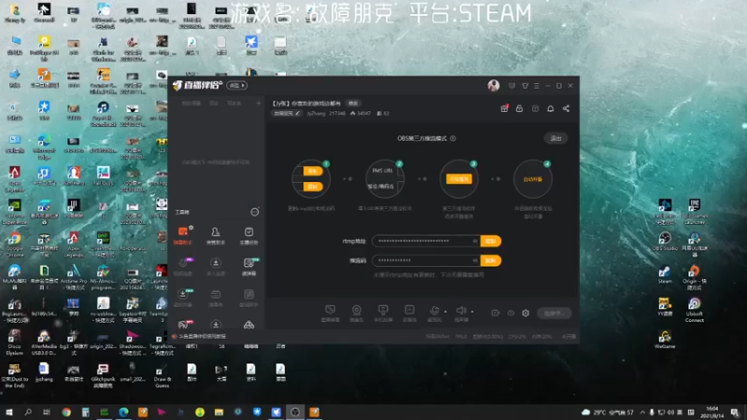
Task: Select the third scene tab in left panel
Action: click(234, 104)
